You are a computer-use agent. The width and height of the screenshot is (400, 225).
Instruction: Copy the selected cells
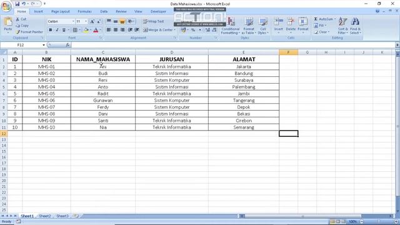22,26
